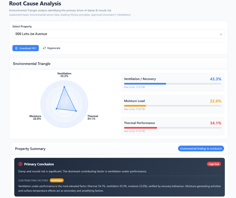Click the Ventilation / Recovery 43.3% value

[x=215, y=79]
